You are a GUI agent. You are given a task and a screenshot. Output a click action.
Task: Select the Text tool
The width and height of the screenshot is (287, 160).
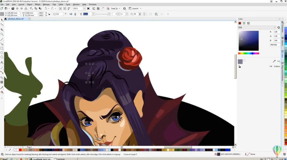click(x=2, y=63)
